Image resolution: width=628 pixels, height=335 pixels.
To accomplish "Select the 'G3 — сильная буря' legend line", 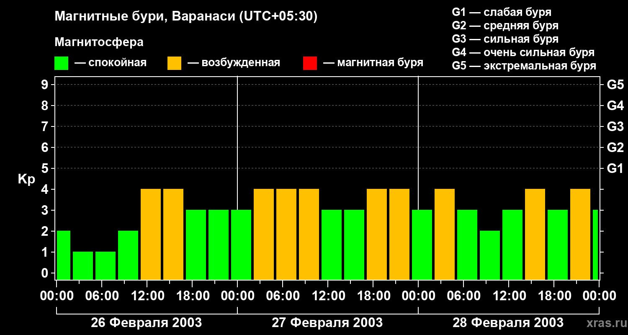I will point(505,39).
